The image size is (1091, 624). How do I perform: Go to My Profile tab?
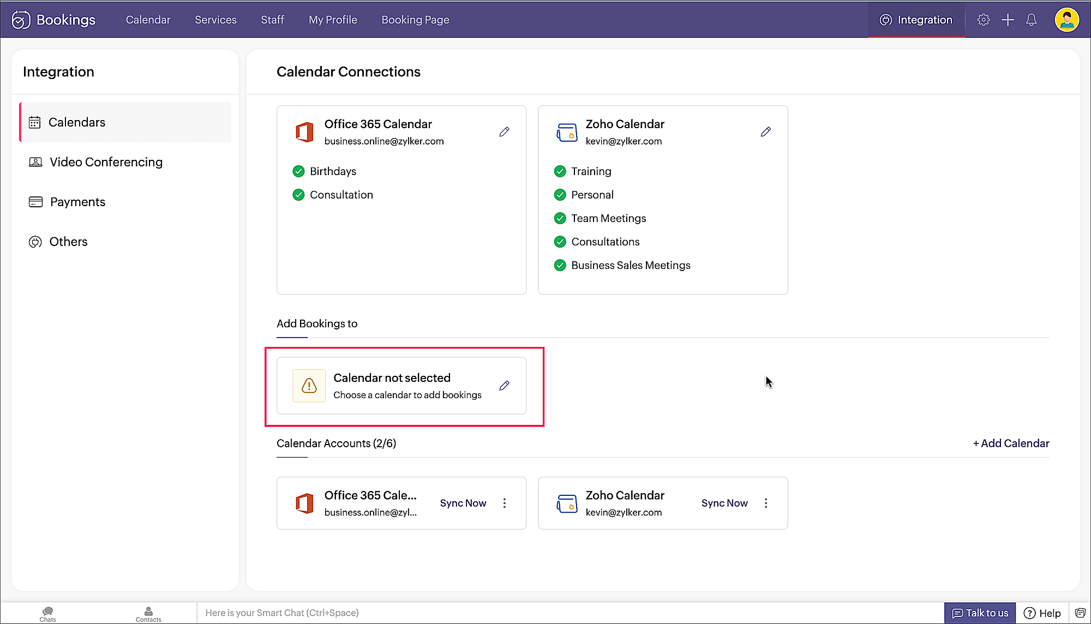coord(333,20)
